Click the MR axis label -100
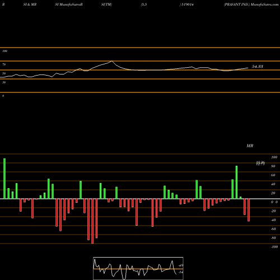280x280 pixels. click(274, 247)
